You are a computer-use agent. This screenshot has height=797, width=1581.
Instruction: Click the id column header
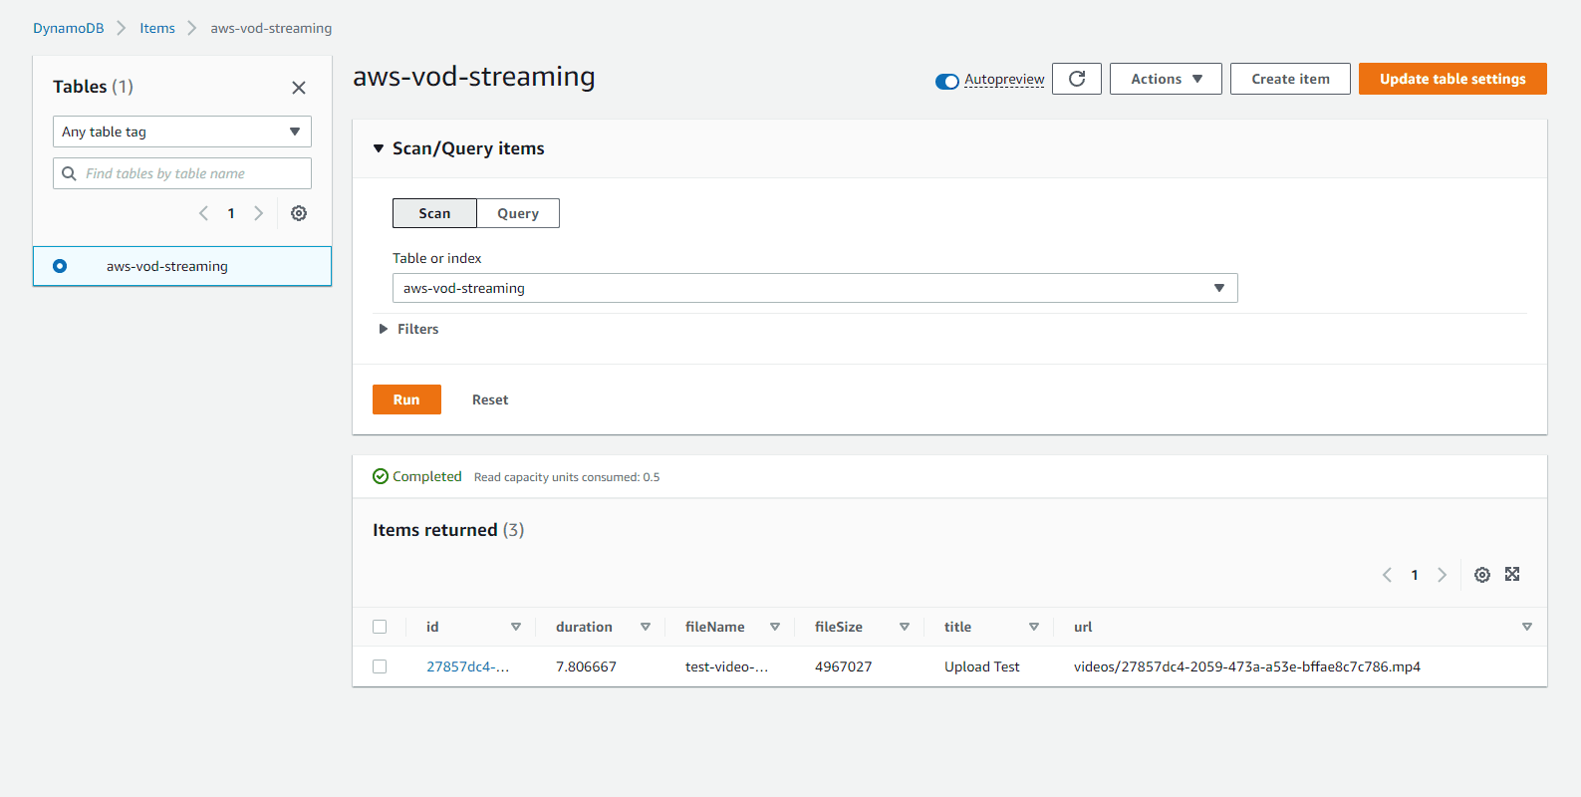[432, 627]
